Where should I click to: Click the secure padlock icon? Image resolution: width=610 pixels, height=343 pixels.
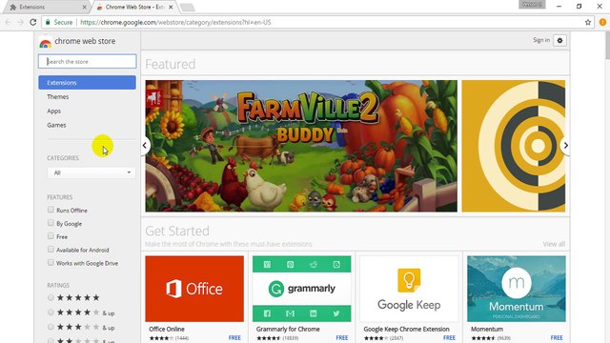pyautogui.click(x=48, y=22)
